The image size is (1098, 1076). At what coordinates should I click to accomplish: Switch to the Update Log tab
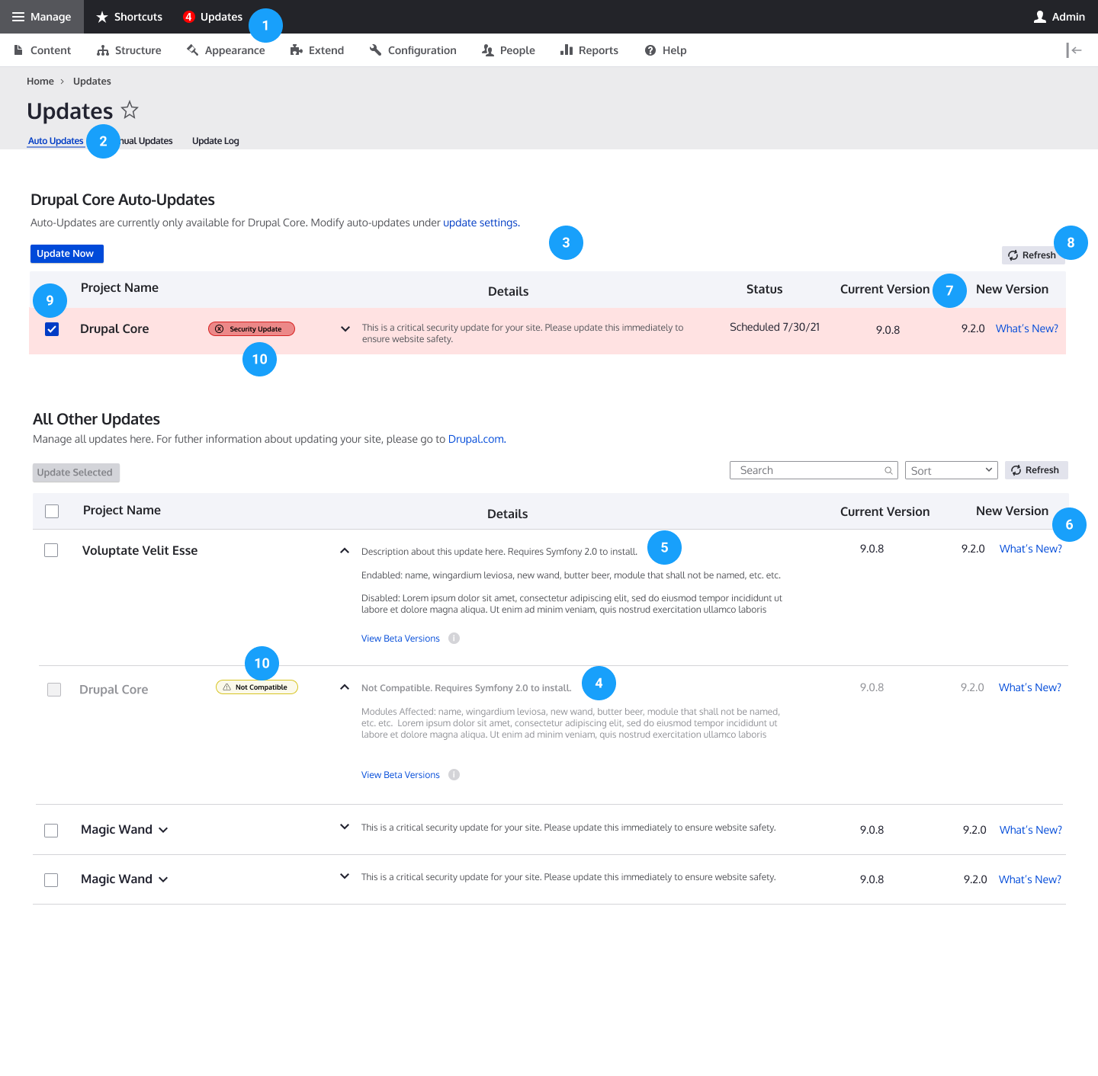point(216,141)
